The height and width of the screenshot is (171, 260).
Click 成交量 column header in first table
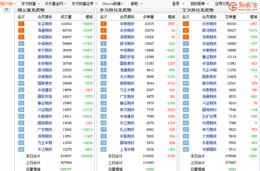(66, 17)
